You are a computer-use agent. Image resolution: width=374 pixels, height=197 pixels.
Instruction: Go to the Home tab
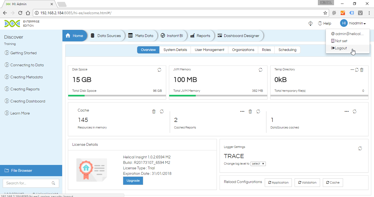(75, 36)
